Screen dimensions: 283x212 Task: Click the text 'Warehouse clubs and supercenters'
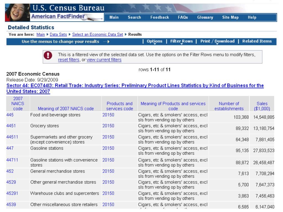click(x=65, y=193)
